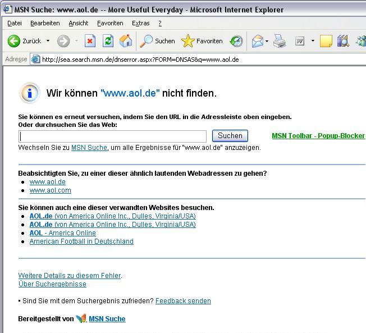Print the page with printer icon
Image resolution: width=366 pixels, height=333 pixels.
pyautogui.click(x=280, y=41)
